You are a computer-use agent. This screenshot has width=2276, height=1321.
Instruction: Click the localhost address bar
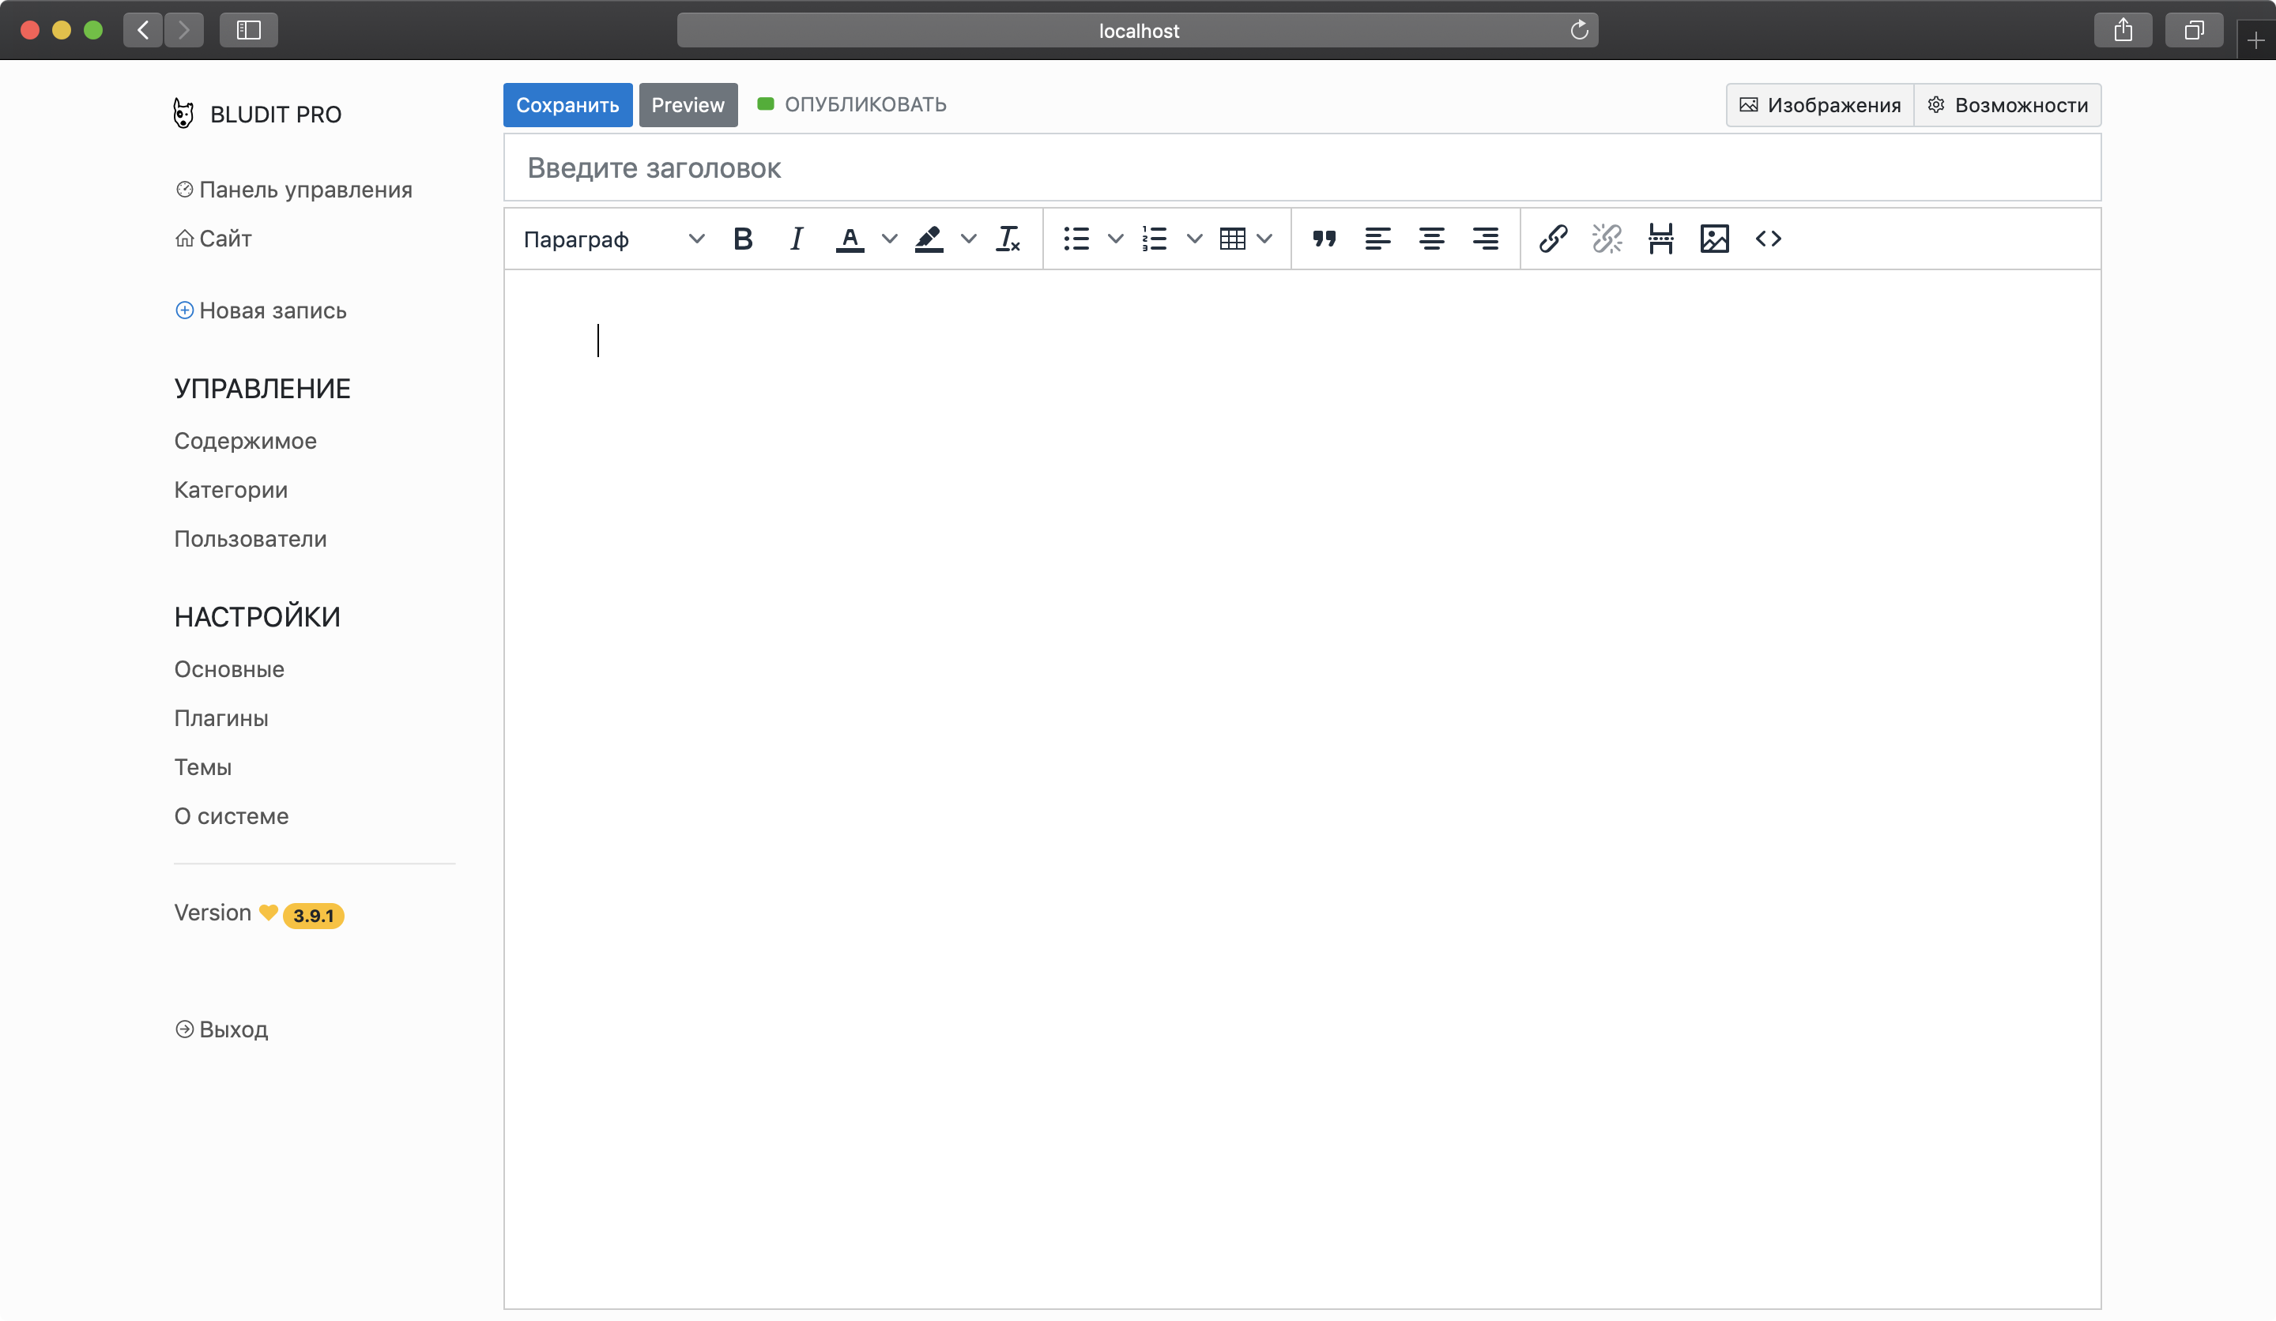pos(1137,30)
